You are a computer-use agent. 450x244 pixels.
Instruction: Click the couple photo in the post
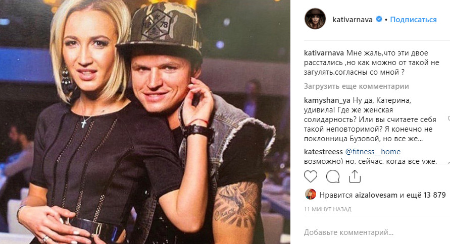pos(145,122)
